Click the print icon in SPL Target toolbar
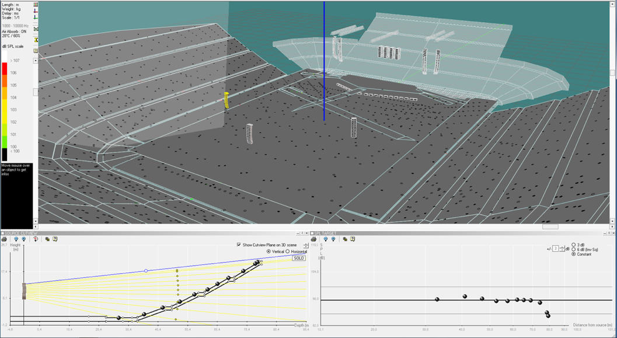The width and height of the screenshot is (617, 338). tap(313, 239)
